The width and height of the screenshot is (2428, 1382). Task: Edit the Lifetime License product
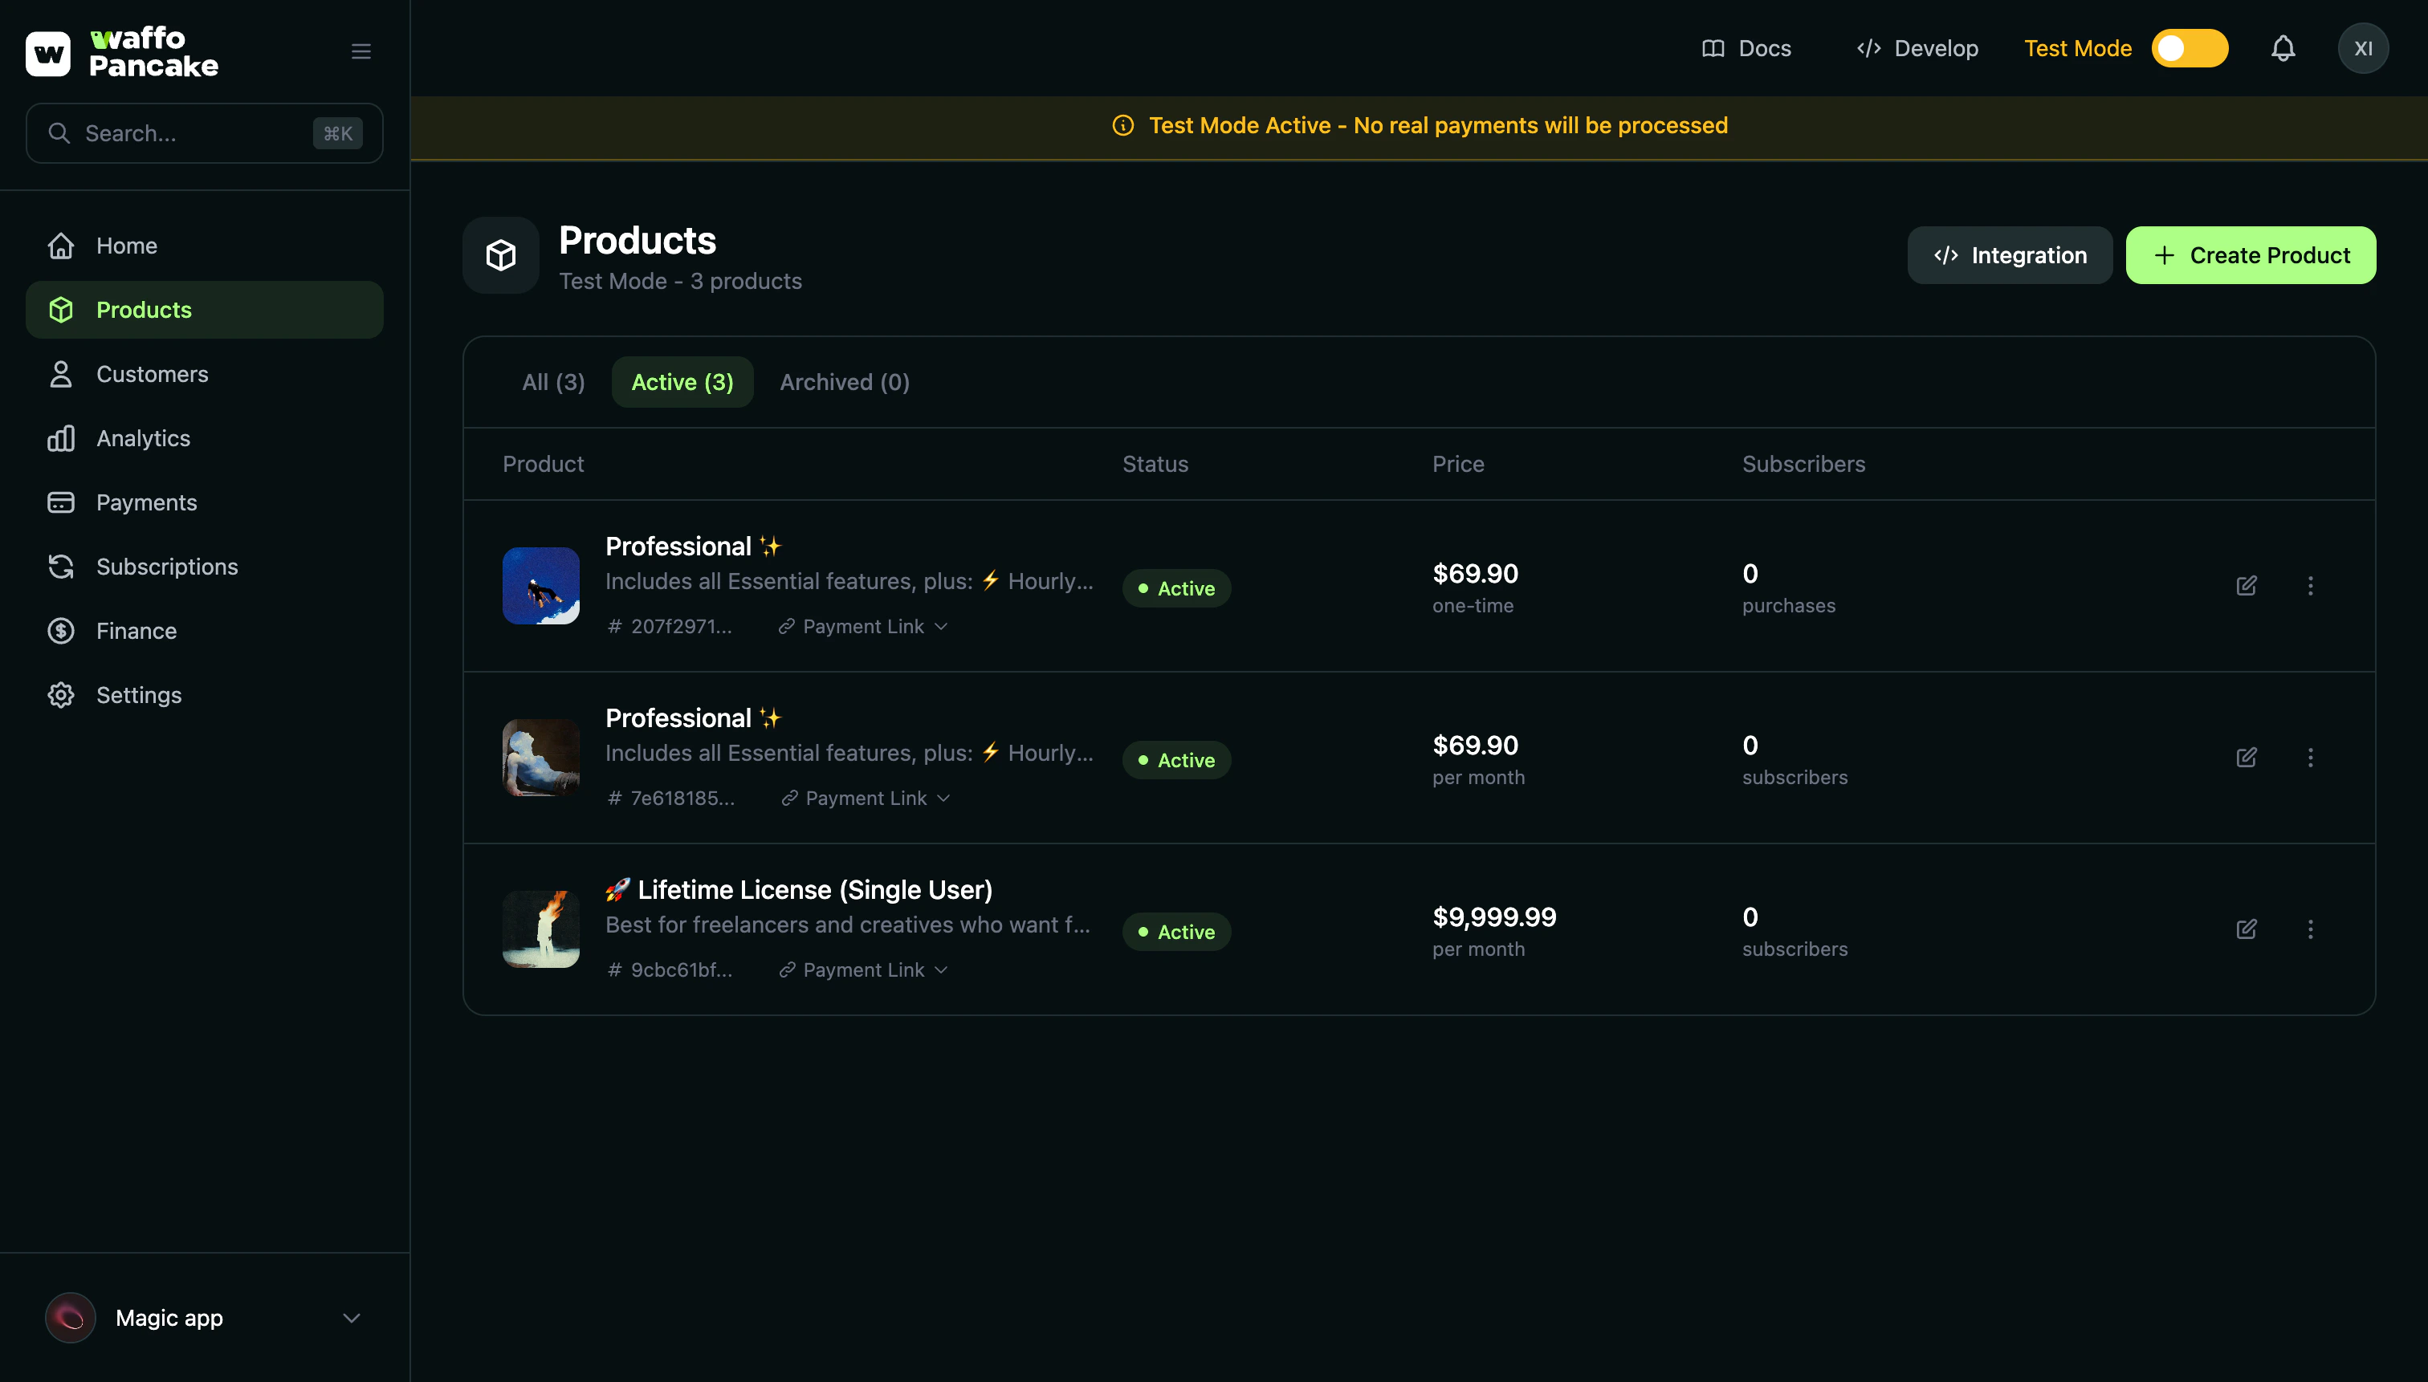coord(2247,929)
